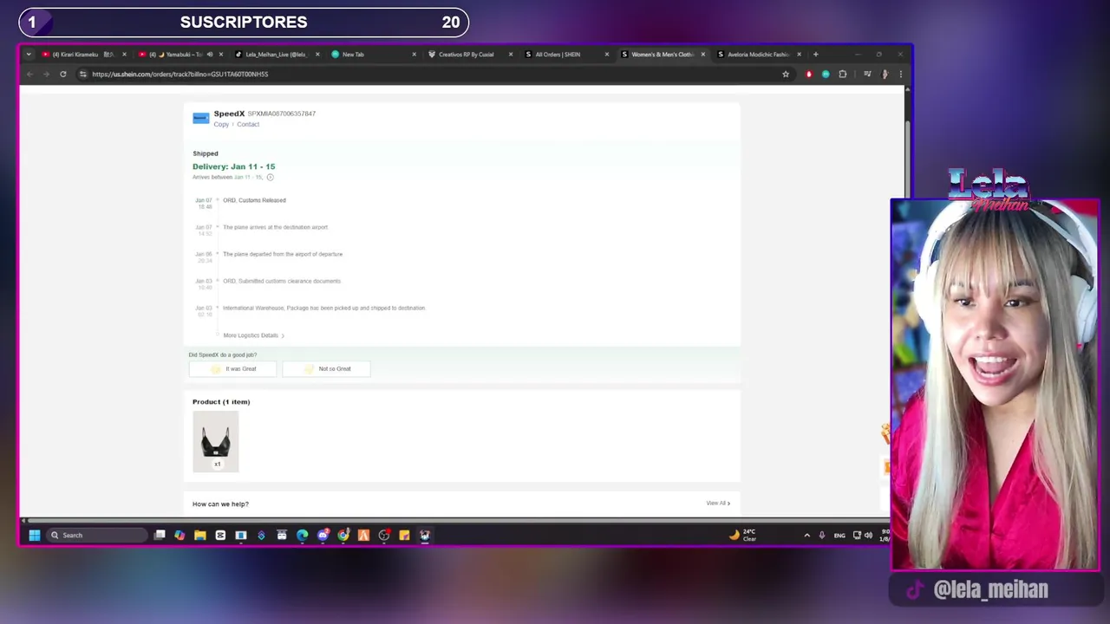This screenshot has width=1110, height=624.
Task: Launch Microsoft Edge from taskbar
Action: click(302, 536)
